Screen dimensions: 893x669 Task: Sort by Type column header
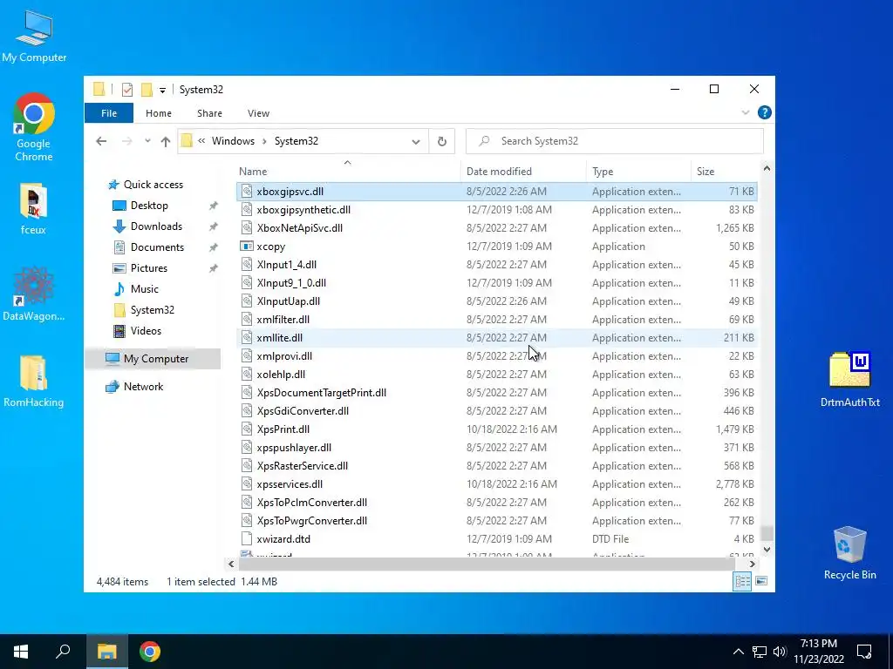637,172
